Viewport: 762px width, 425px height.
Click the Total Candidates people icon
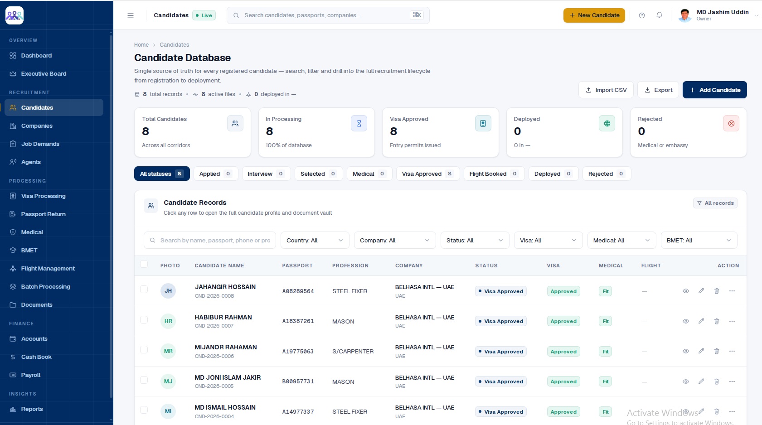click(235, 123)
